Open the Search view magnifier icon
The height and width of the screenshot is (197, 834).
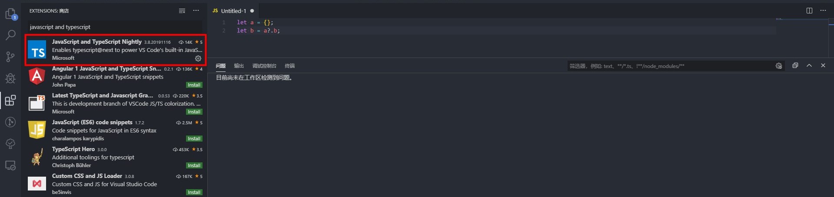(10, 35)
